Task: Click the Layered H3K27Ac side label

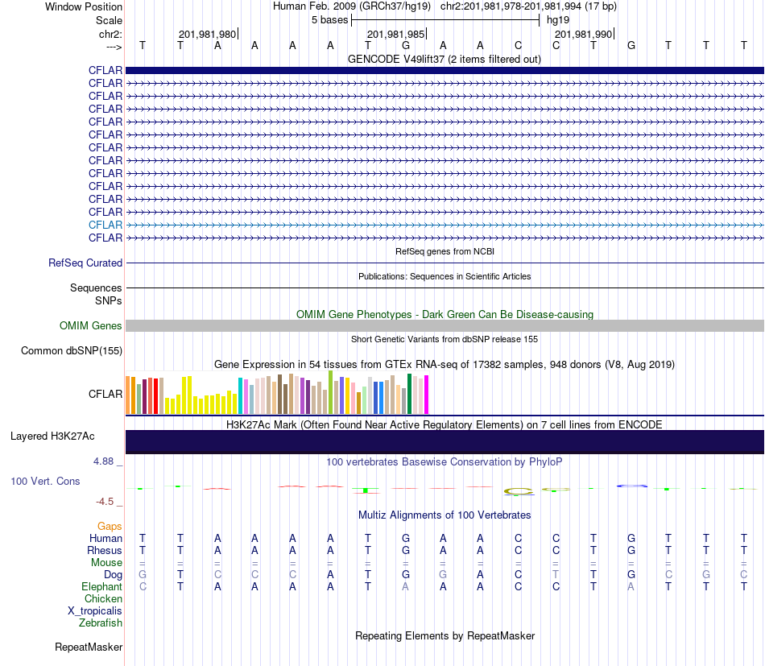Action: coord(52,436)
